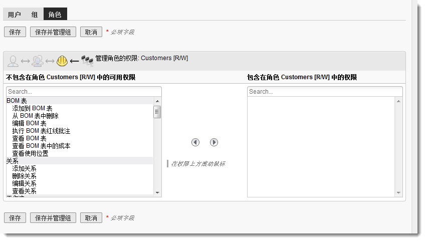Select 编辑关系 permission
Viewport: 425px width, 241px height.
(24, 183)
